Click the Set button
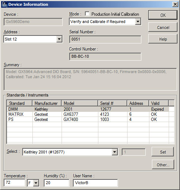This screenshot has height=190, width=180. (x=163, y=152)
